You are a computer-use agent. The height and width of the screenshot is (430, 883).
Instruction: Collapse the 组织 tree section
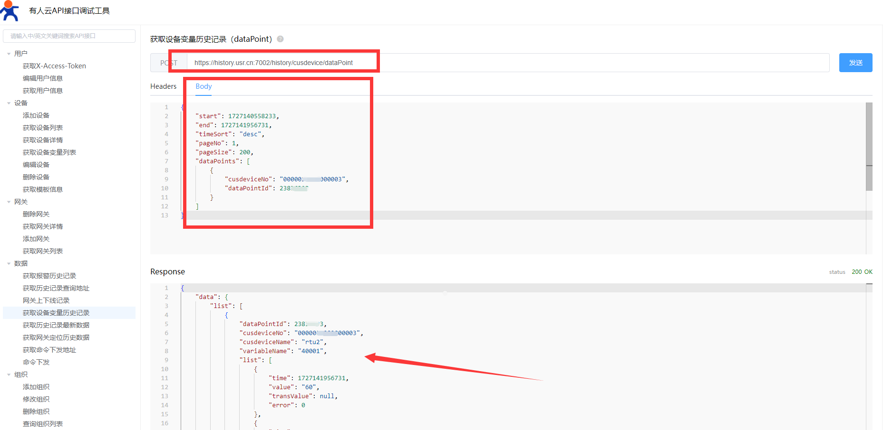9,374
